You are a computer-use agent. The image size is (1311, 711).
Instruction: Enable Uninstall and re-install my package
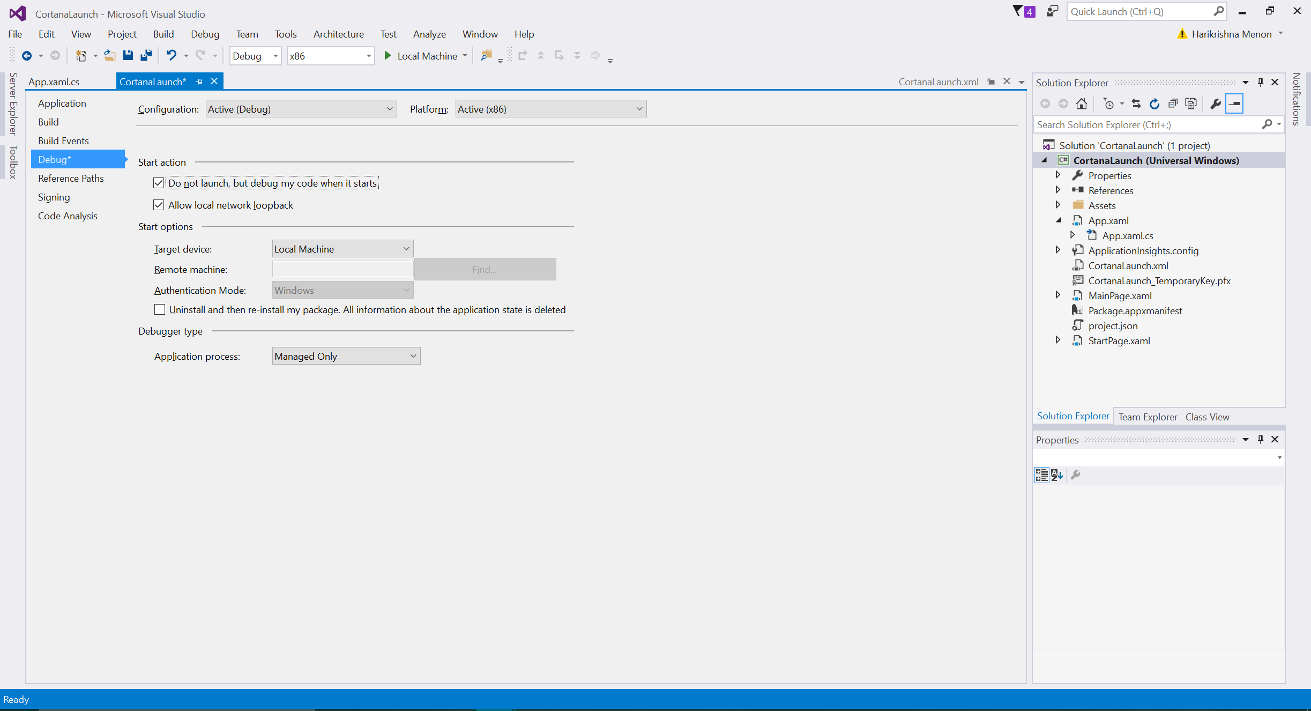pyautogui.click(x=160, y=309)
